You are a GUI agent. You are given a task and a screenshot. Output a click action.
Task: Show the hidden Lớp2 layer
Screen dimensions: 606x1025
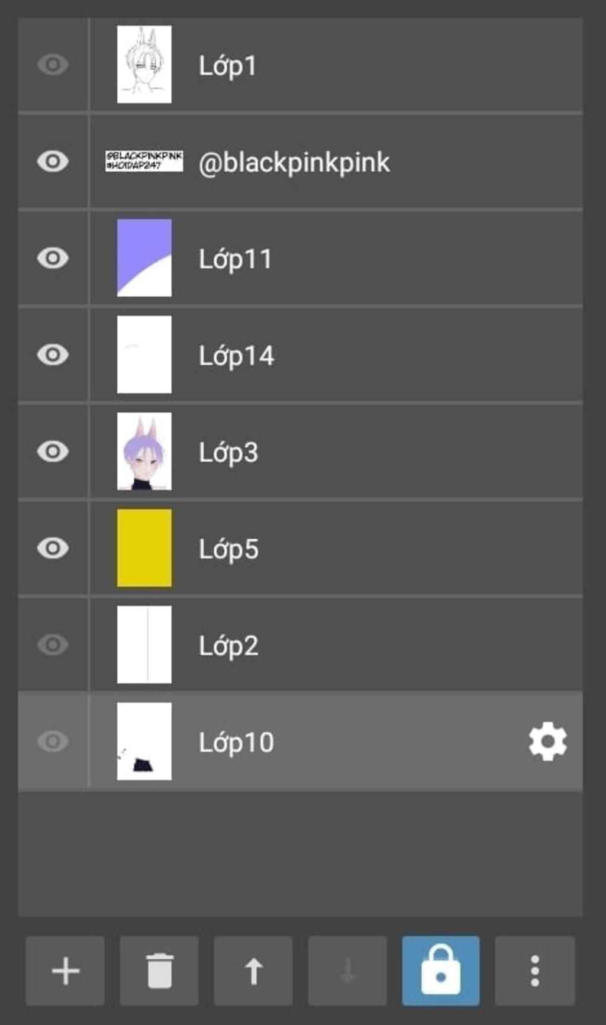click(53, 644)
